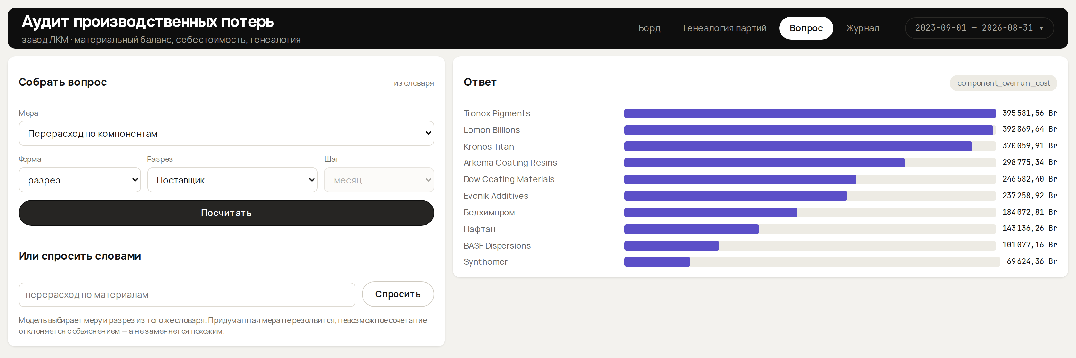Click the Аудит производственных потерь title
Screen dimensions: 1076x358
pos(148,22)
